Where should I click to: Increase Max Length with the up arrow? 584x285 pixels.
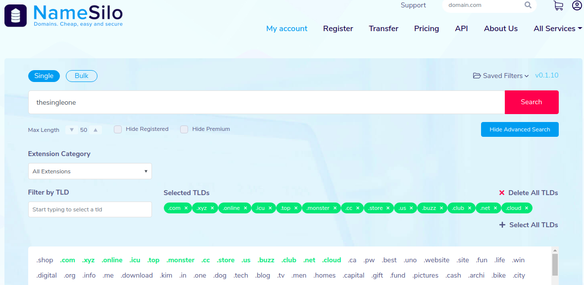coord(96,130)
